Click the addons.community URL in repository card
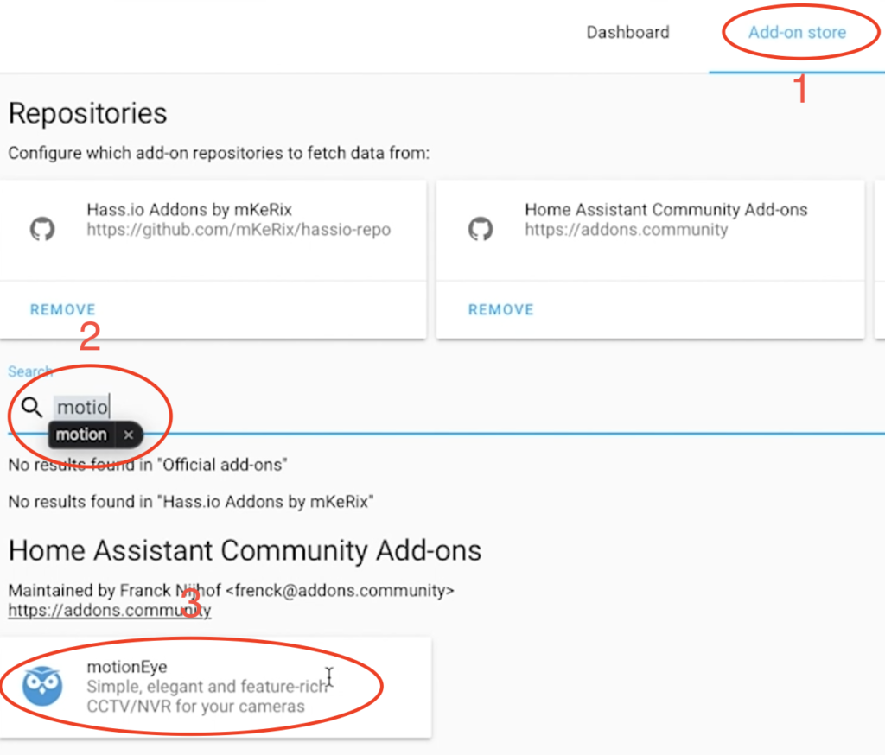This screenshot has height=755, width=885. point(627,230)
